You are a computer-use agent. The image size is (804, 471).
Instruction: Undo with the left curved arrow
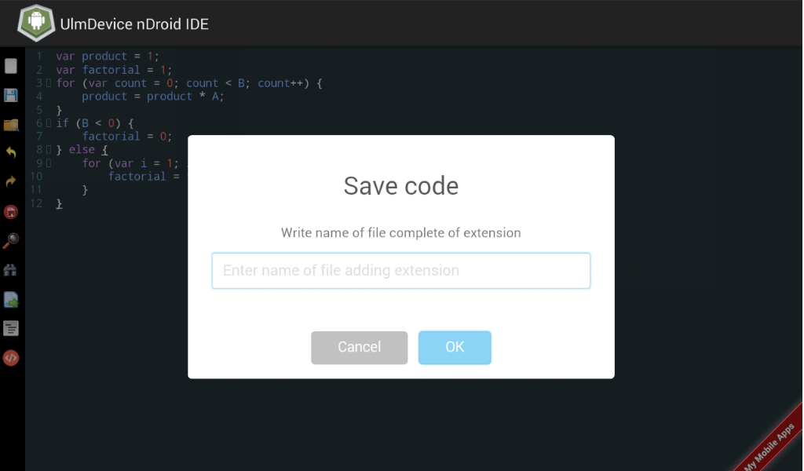click(11, 153)
